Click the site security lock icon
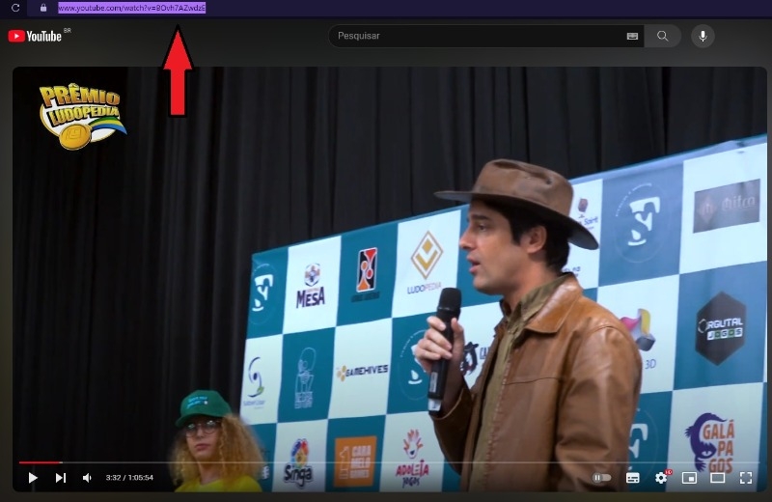The height and width of the screenshot is (502, 772). (x=43, y=8)
